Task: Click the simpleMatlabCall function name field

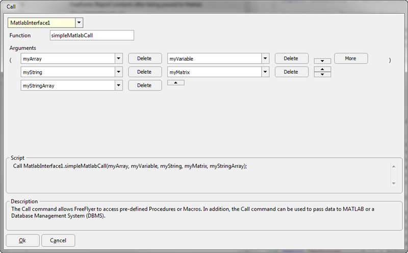Action: point(92,35)
